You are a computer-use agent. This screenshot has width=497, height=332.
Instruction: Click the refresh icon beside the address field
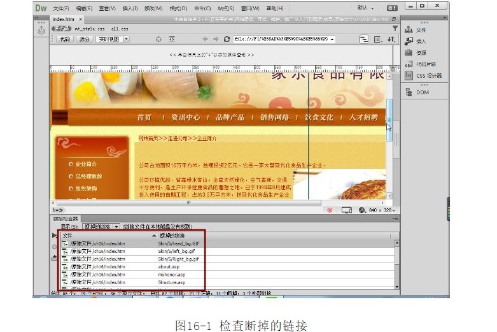(227, 39)
